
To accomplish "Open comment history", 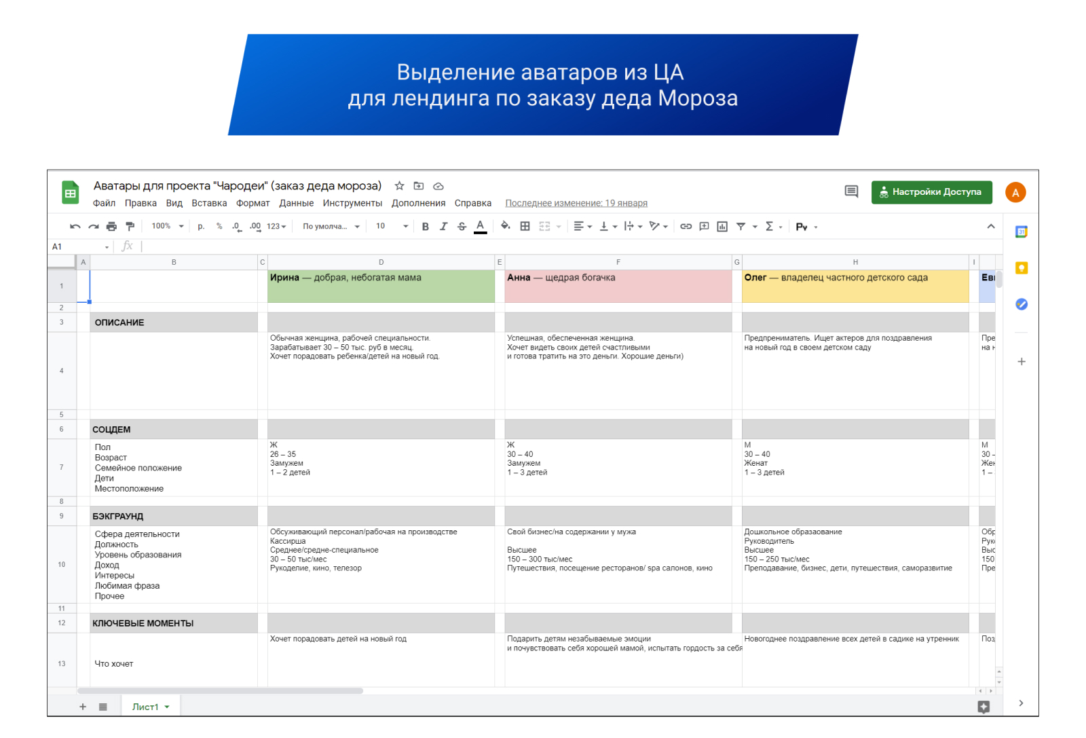I will tap(851, 192).
